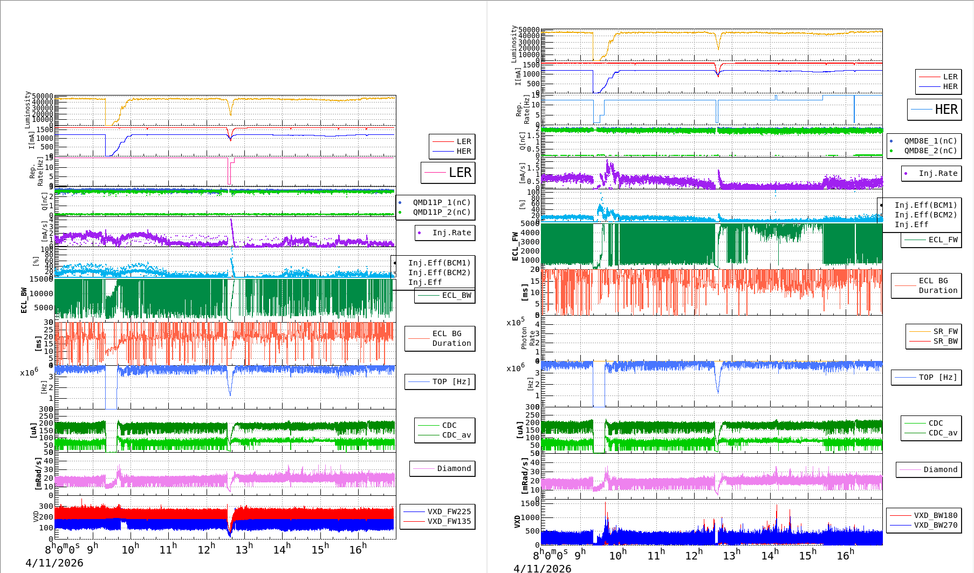Screen dimensions: 974x573
Task: Click the 10h time tick on left plot
Action: tap(130, 549)
